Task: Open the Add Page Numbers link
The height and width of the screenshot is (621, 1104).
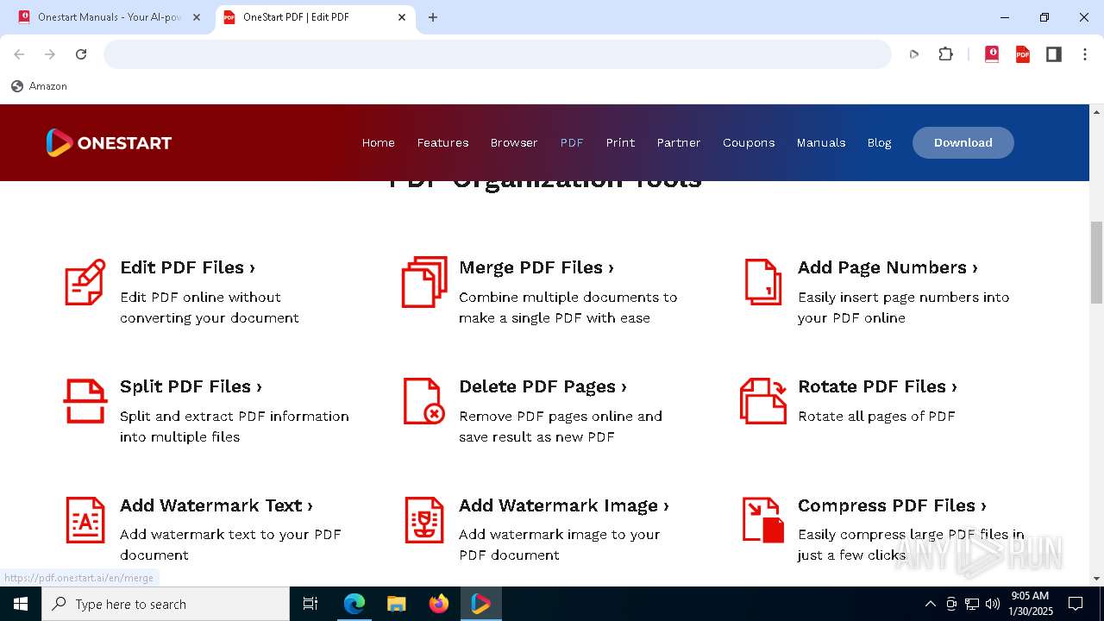Action: [x=888, y=267]
